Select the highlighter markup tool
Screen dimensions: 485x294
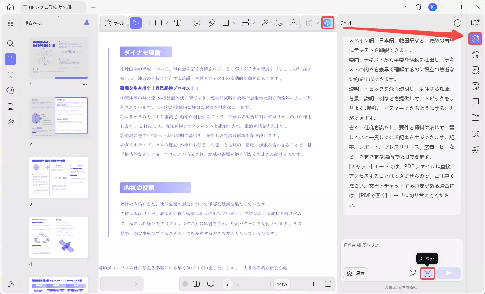coord(212,23)
